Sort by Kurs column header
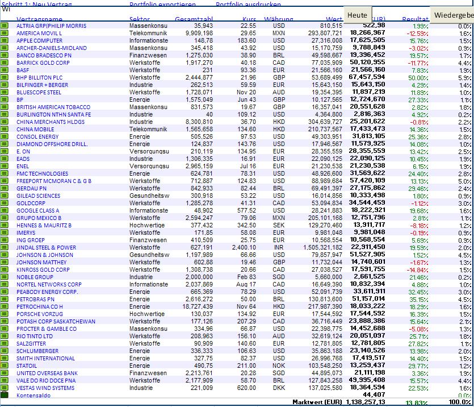The height and width of the screenshot is (407, 474). click(x=249, y=19)
